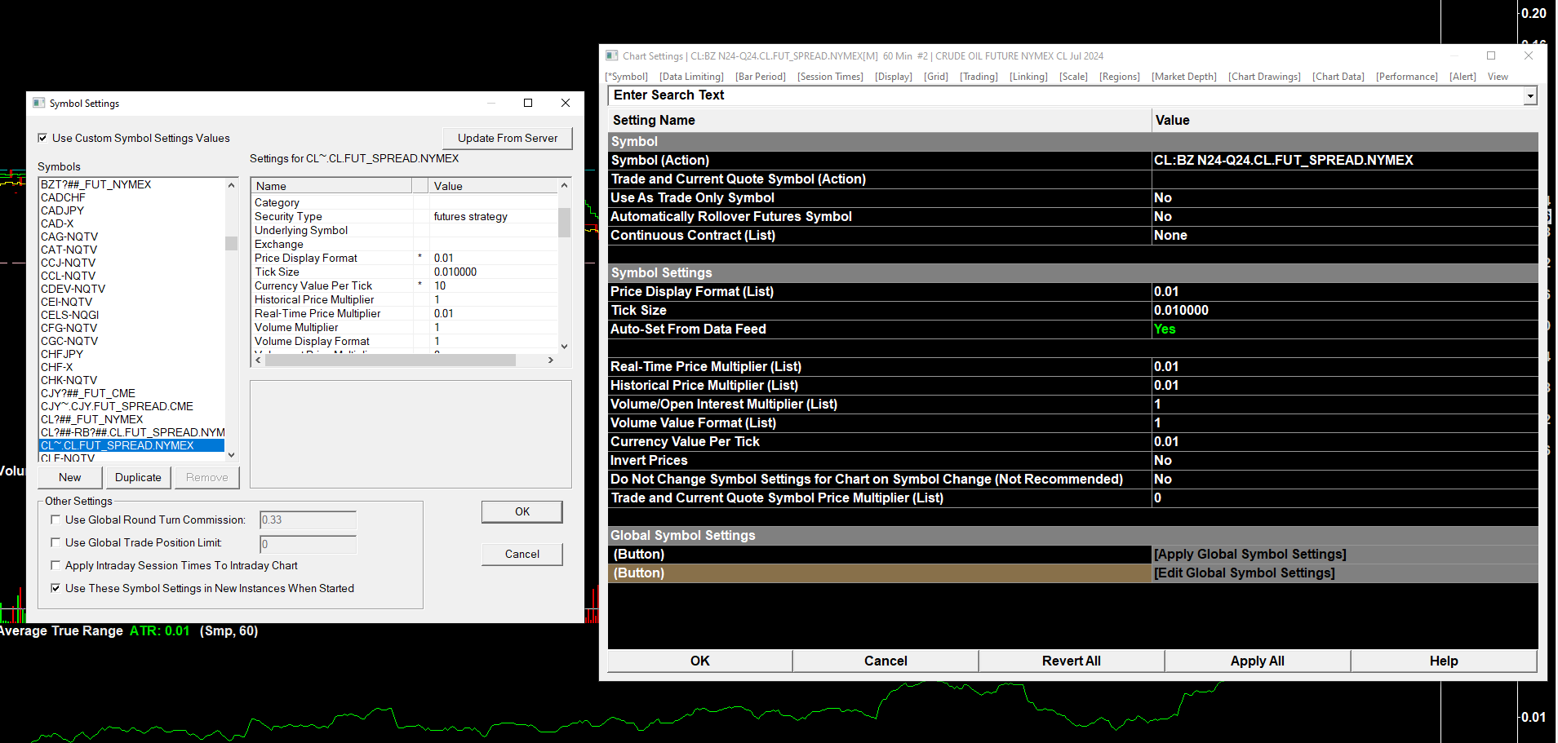Open the [Chart Data] tab
Viewport: 1558px width, 743px height.
click(x=1338, y=77)
